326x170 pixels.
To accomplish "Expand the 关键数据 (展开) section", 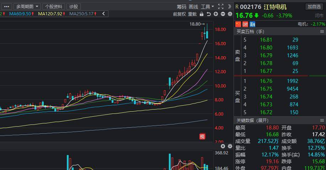I will (252, 121).
